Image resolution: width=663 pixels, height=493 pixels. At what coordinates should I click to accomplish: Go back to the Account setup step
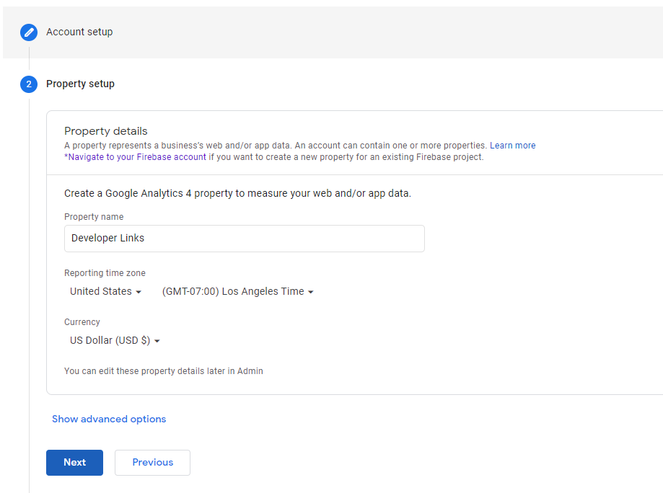[79, 32]
